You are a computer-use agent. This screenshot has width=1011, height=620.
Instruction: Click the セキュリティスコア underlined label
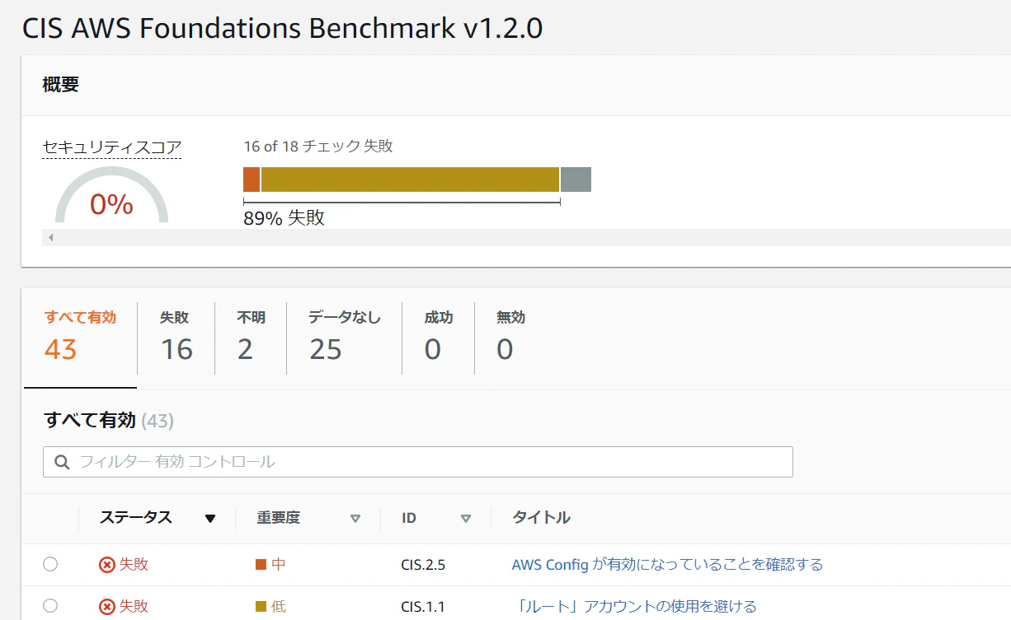pyautogui.click(x=111, y=147)
